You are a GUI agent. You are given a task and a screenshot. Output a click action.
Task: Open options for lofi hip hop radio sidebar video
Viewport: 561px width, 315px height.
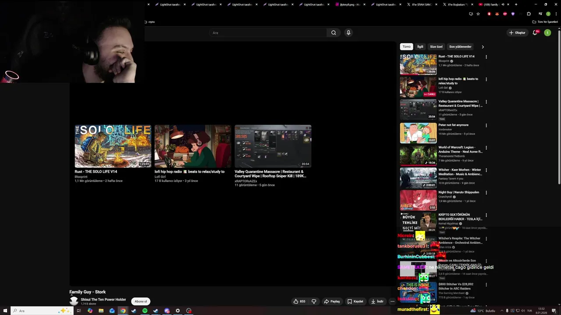(x=486, y=79)
